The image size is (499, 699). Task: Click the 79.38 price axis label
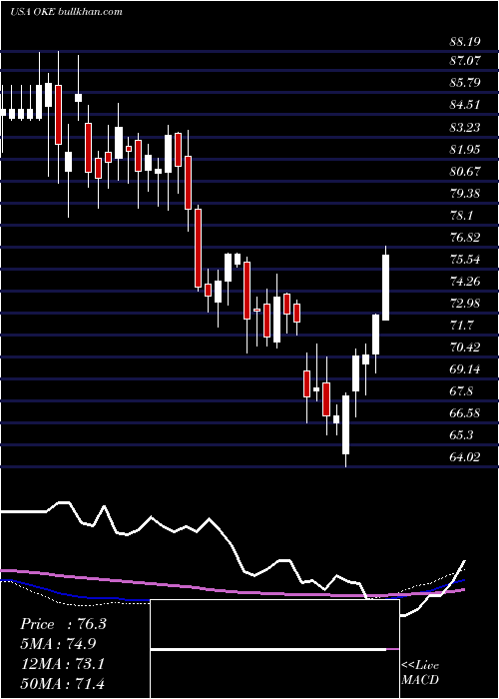[x=465, y=194]
